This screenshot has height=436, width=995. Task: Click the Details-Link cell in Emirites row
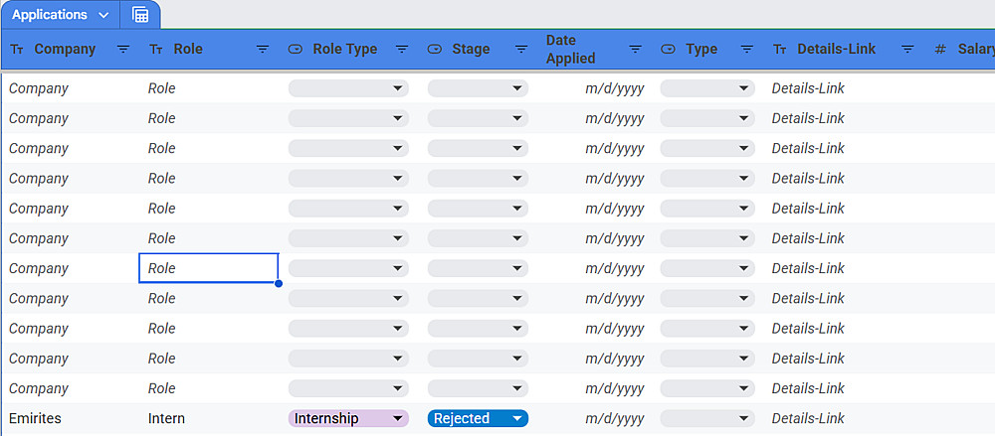pyautogui.click(x=808, y=419)
